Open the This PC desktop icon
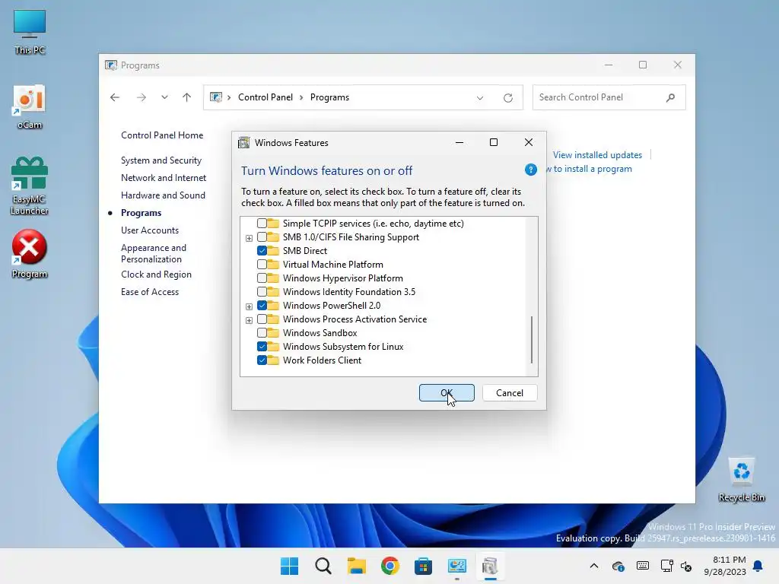 (x=30, y=32)
